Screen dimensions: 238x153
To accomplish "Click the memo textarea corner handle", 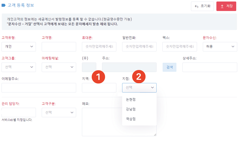I will (155, 134).
